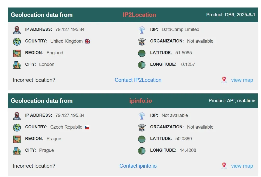The image size is (261, 177).
Task: Click the United Kingdom country value
Action: 66,41
